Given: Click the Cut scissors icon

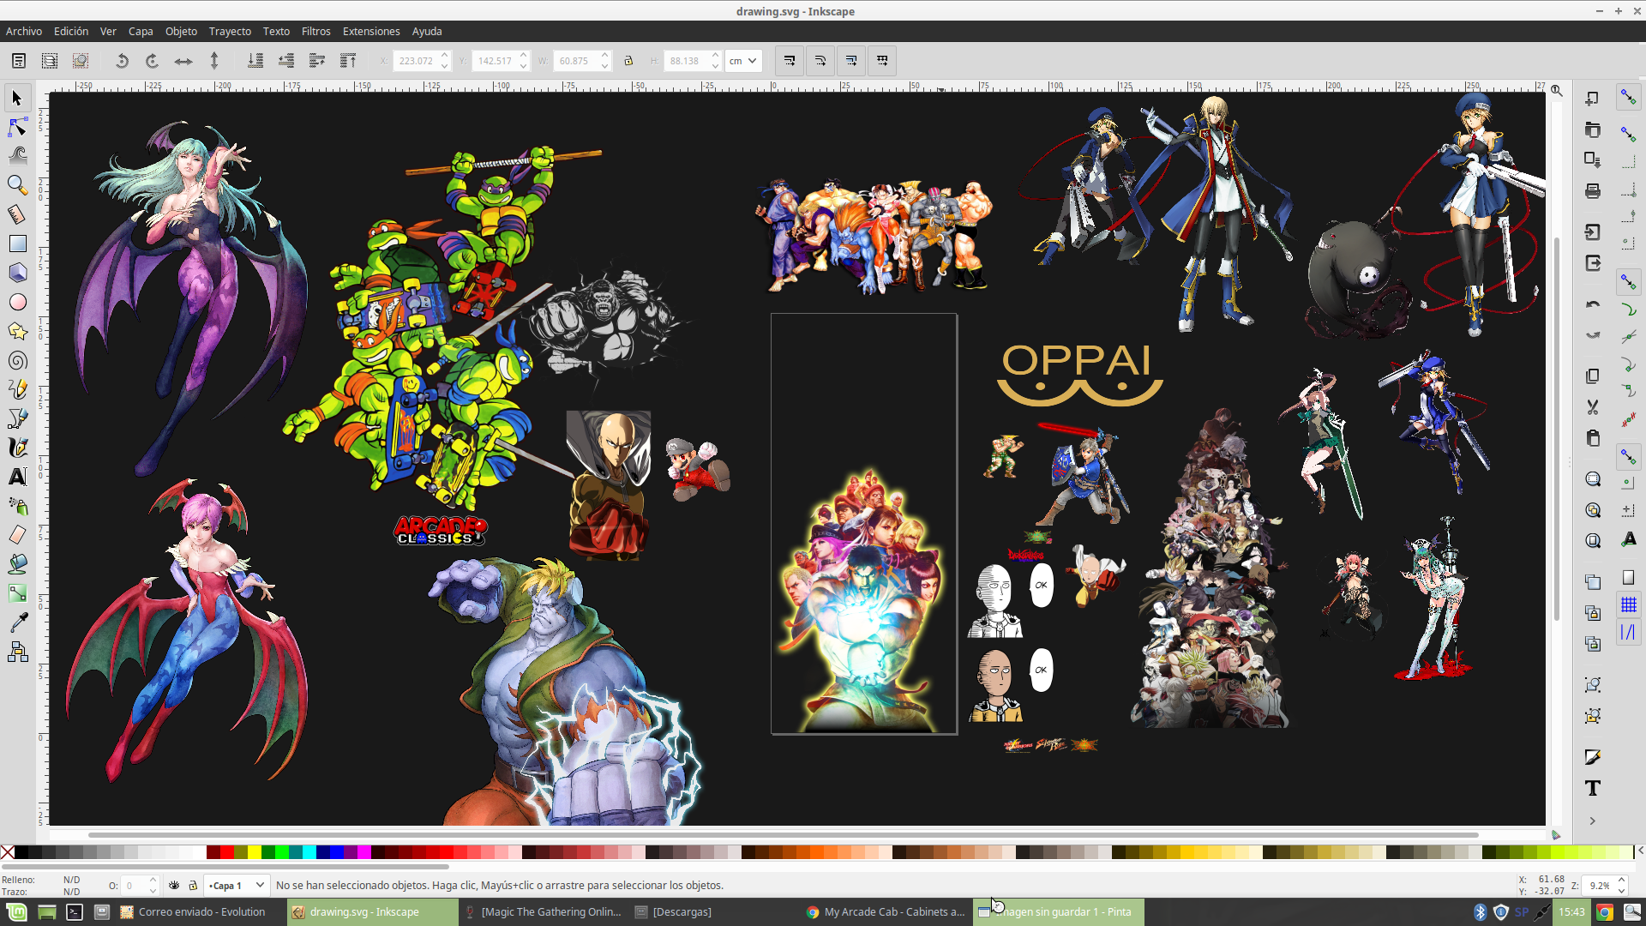Looking at the screenshot, I should [1593, 407].
